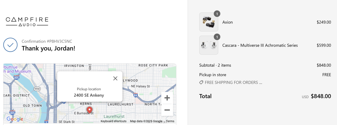337x125 pixels.
Task: Click the Axion quantity badge
Action: 217,14
